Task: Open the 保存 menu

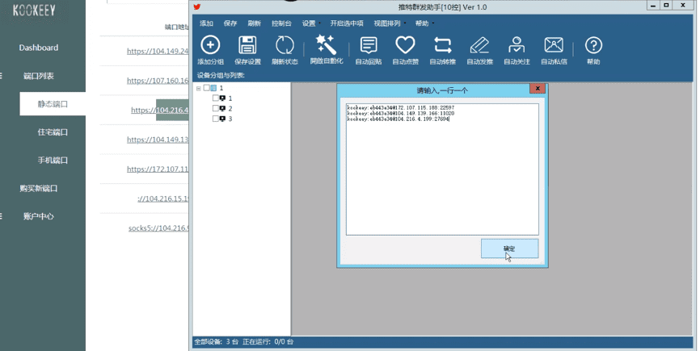Action: 230,23
